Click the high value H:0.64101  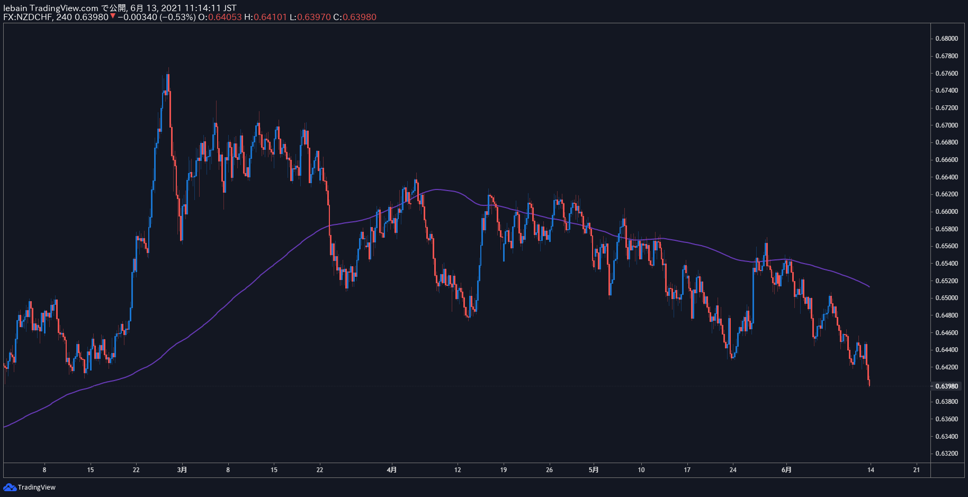coord(265,17)
